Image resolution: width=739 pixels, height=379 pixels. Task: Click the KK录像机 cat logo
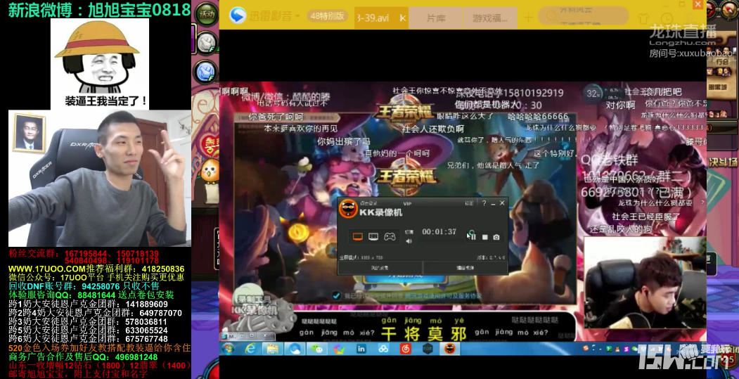348,208
